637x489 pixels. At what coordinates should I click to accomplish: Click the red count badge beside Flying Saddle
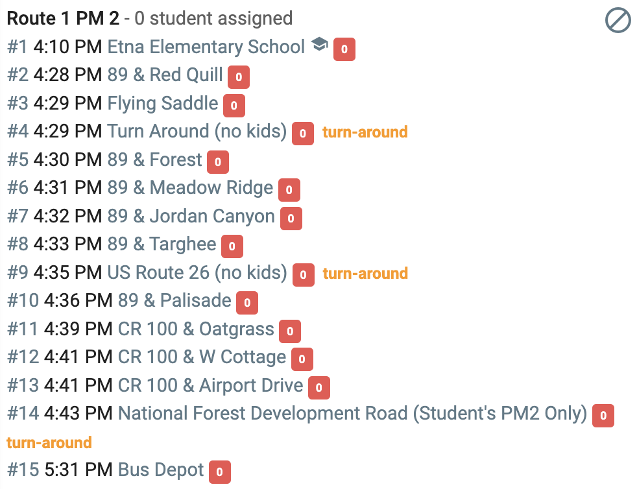(x=234, y=106)
